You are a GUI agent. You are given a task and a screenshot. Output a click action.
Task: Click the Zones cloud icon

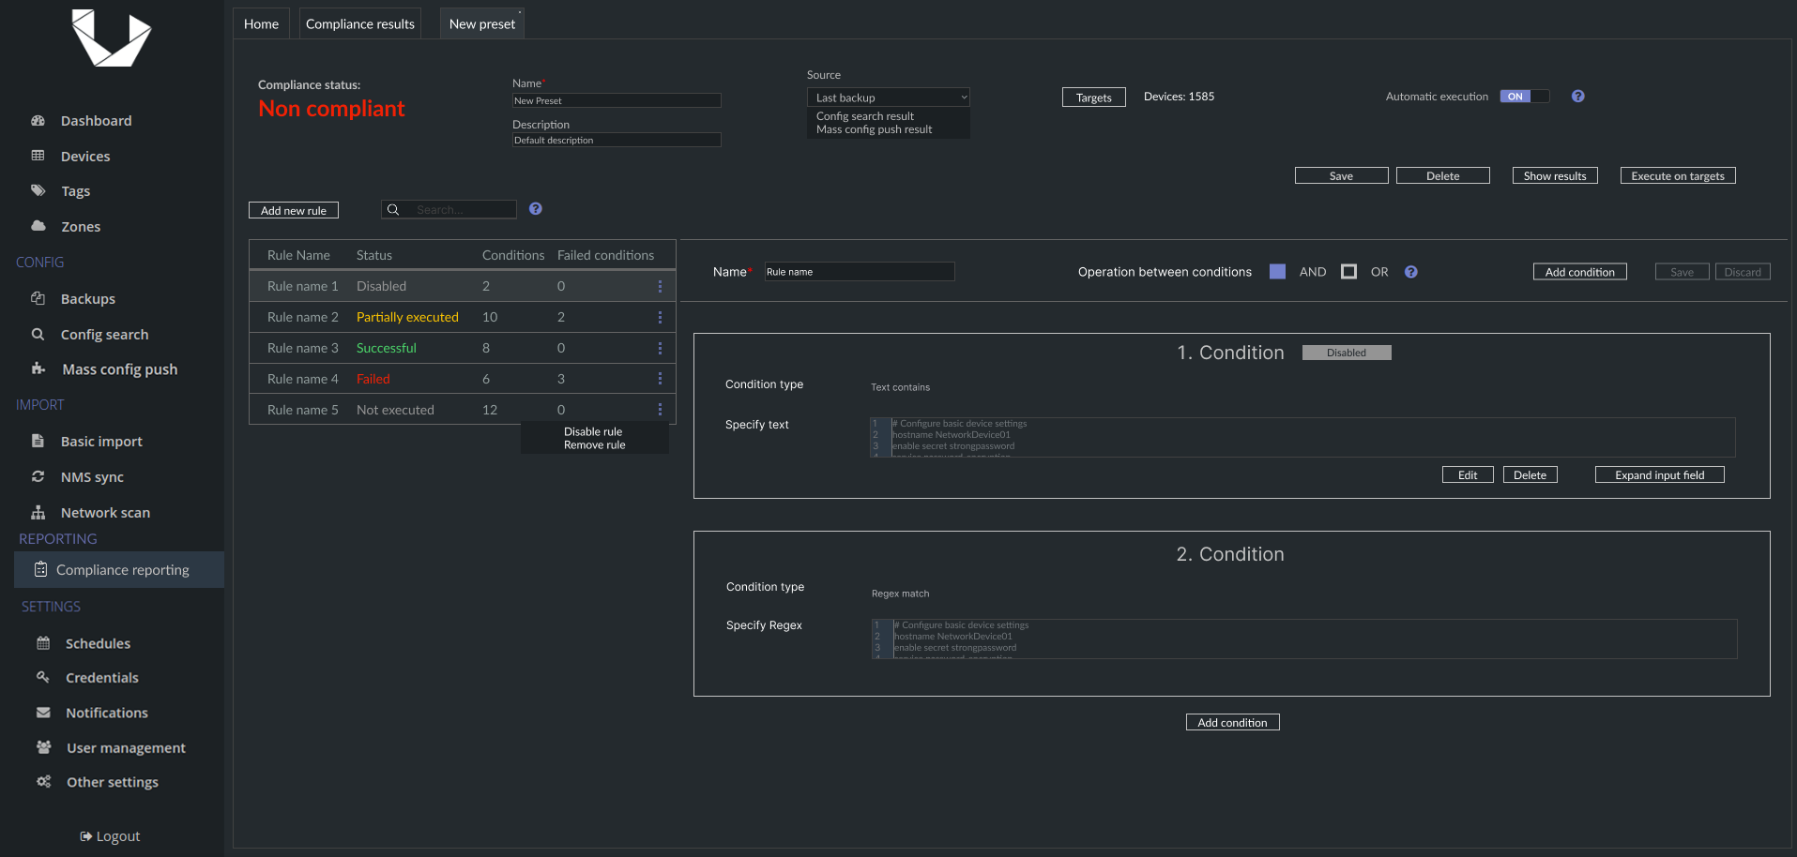pos(38,226)
